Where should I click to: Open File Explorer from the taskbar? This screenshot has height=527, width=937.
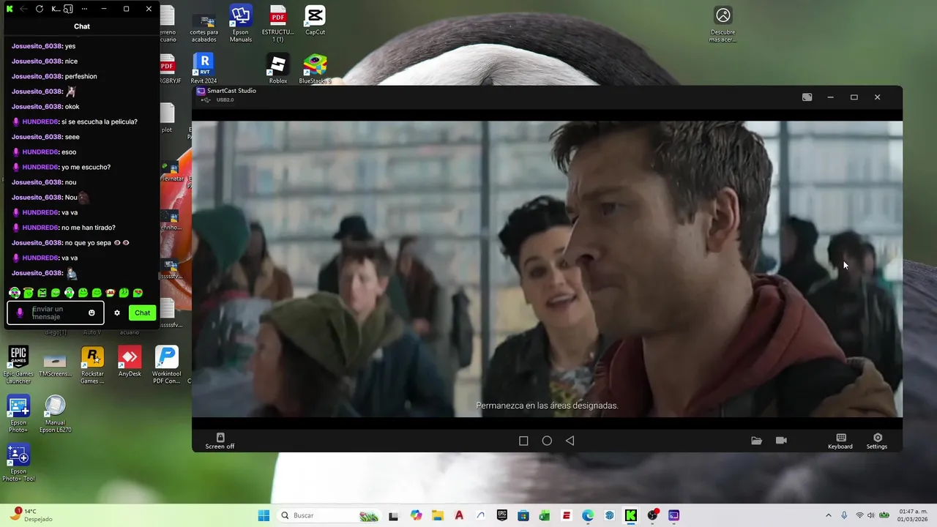437,515
